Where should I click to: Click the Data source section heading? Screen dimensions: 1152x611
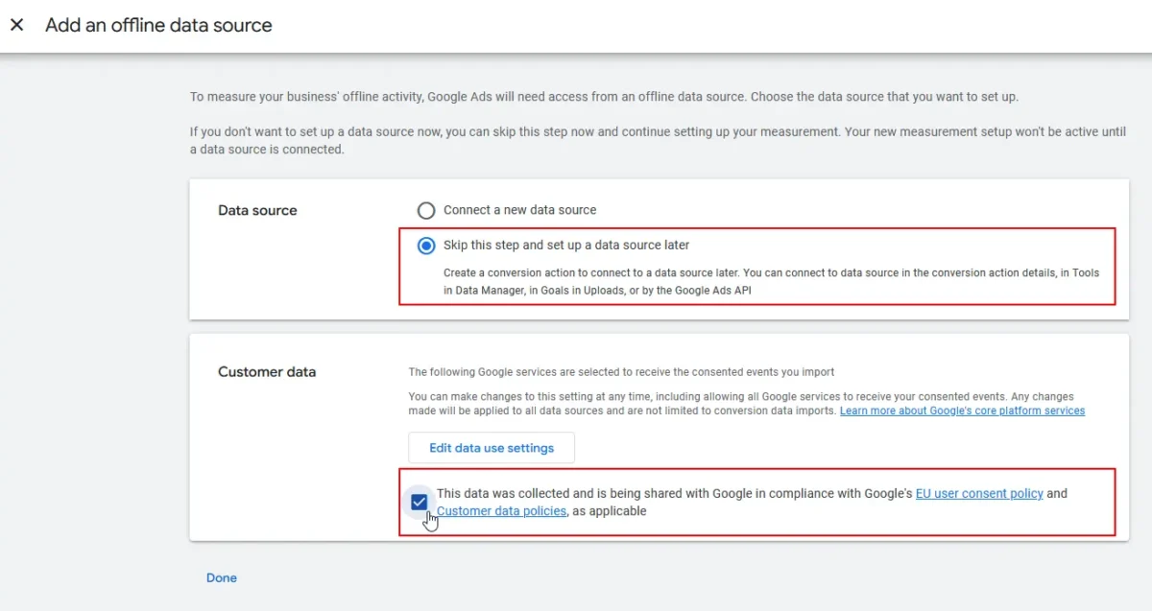coord(257,210)
